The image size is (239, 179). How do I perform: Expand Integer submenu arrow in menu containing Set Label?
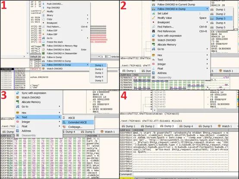coord(207,64)
